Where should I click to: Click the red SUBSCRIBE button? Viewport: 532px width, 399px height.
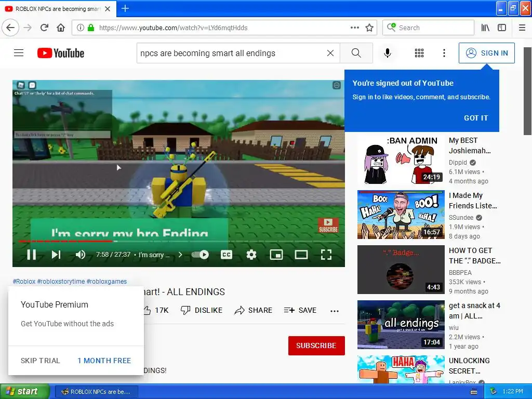(x=316, y=345)
